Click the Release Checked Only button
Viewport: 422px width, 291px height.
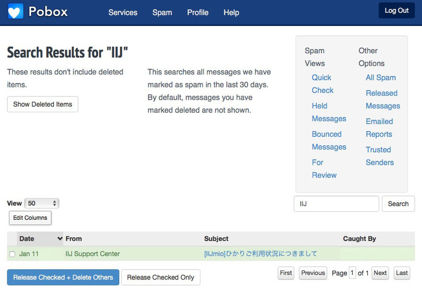160,277
